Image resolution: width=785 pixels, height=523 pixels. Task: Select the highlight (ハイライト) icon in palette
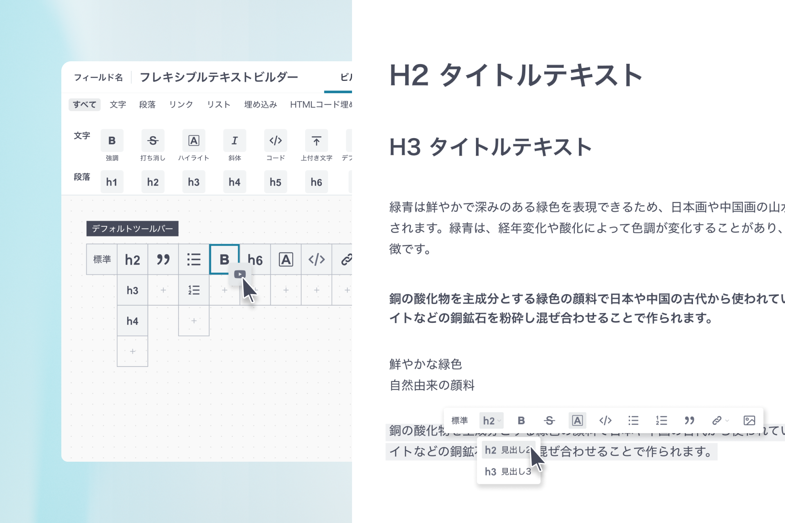pyautogui.click(x=193, y=141)
